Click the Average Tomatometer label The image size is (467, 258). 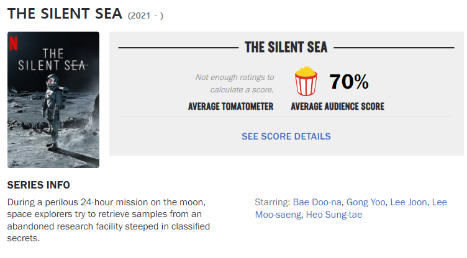click(230, 106)
